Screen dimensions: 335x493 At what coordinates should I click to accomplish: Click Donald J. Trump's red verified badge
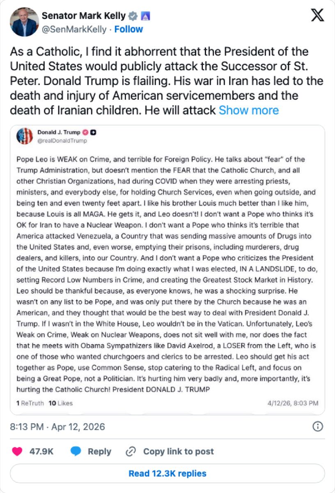click(x=86, y=132)
